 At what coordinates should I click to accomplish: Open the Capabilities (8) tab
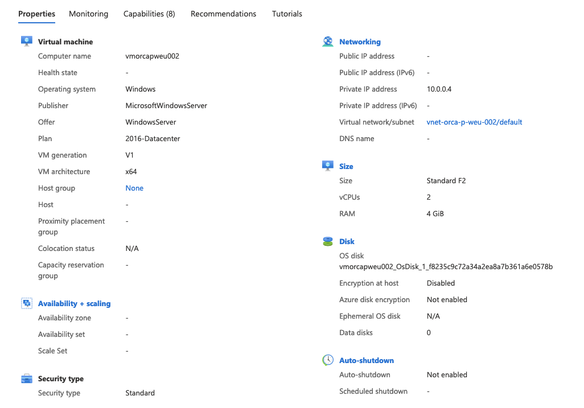[149, 14]
